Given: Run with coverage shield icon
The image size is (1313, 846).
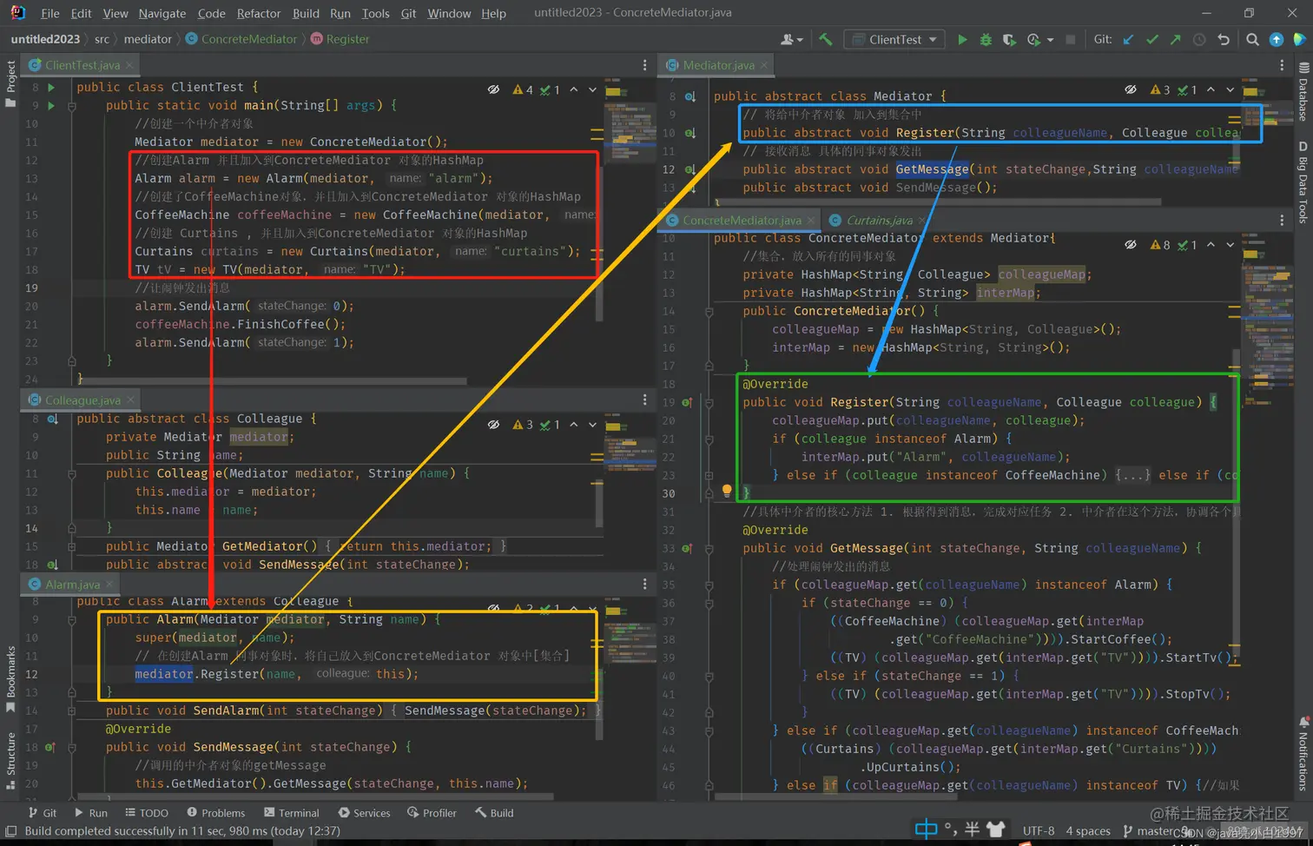Looking at the screenshot, I should 1009,39.
